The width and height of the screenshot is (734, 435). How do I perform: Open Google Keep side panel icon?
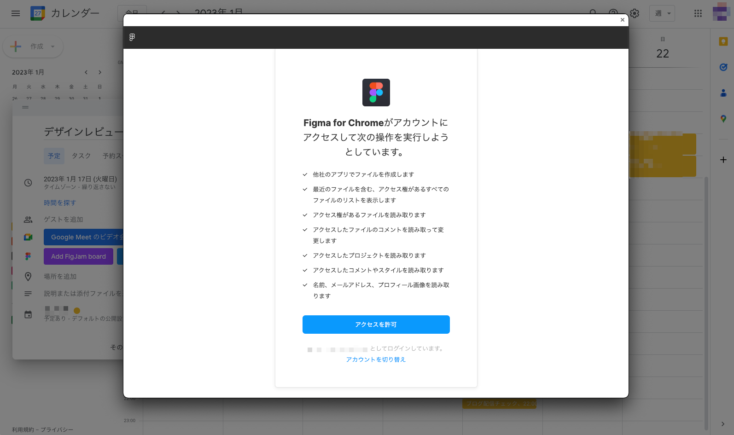pyautogui.click(x=723, y=42)
